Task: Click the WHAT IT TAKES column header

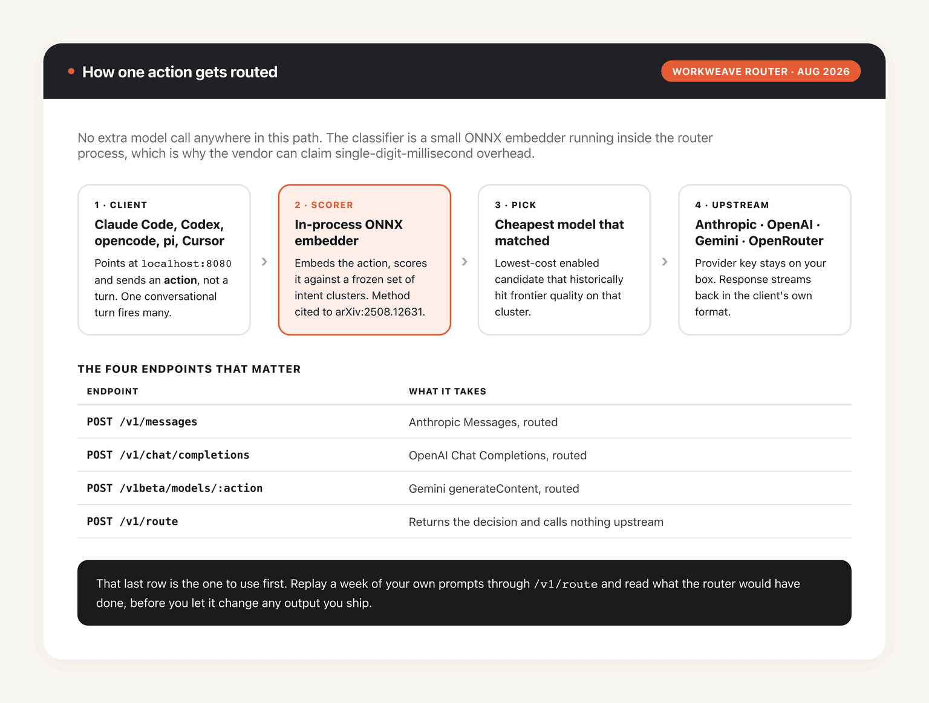Action: tap(448, 392)
